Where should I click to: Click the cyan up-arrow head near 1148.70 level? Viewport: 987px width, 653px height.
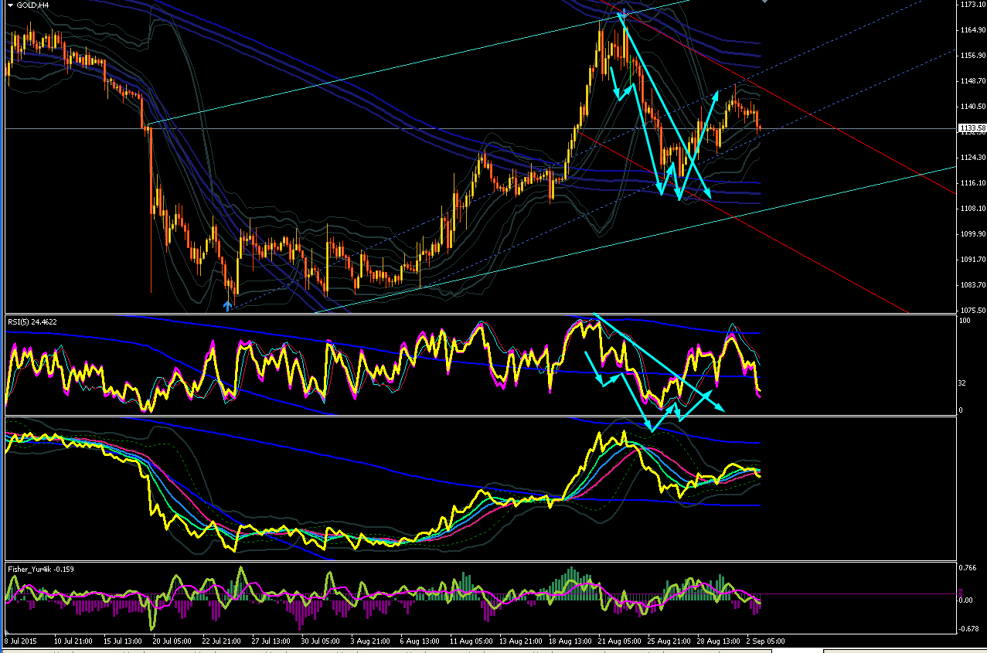pos(714,94)
